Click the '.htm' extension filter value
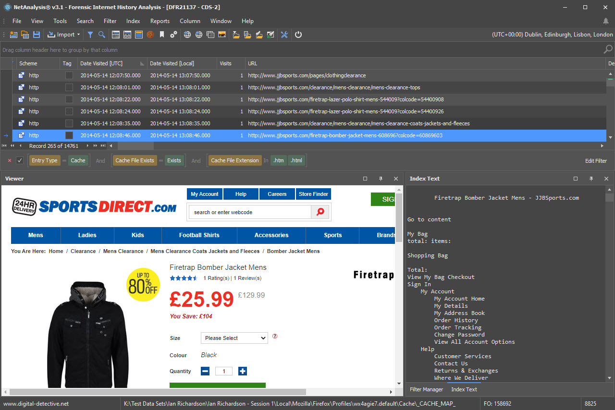This screenshot has height=410, width=615. (279, 160)
